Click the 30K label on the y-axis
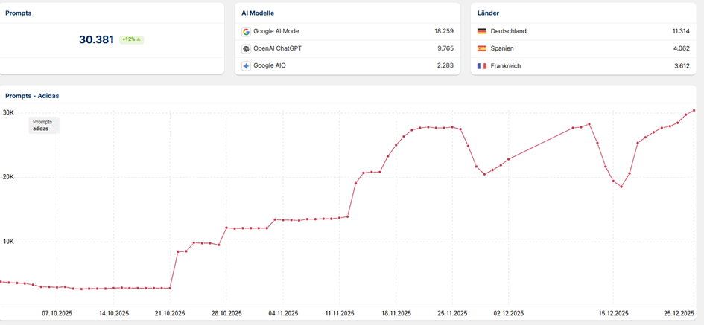The width and height of the screenshot is (704, 325). 8,113
